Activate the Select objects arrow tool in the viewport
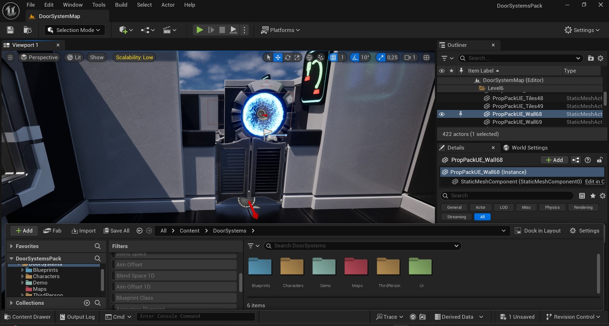Screen dimensions: 609x326 tap(268, 57)
